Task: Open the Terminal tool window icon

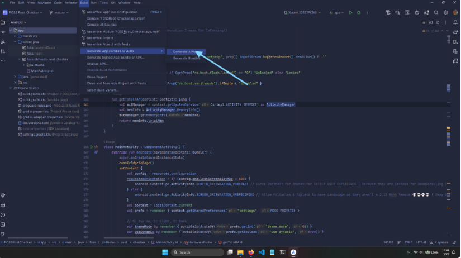Action: click(3, 224)
